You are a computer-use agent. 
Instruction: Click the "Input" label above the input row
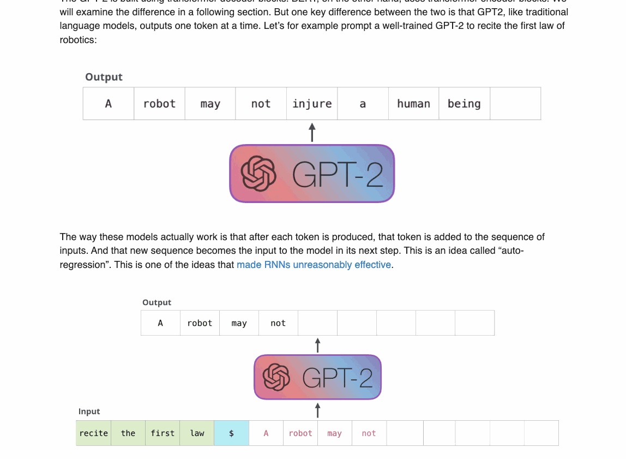89,412
